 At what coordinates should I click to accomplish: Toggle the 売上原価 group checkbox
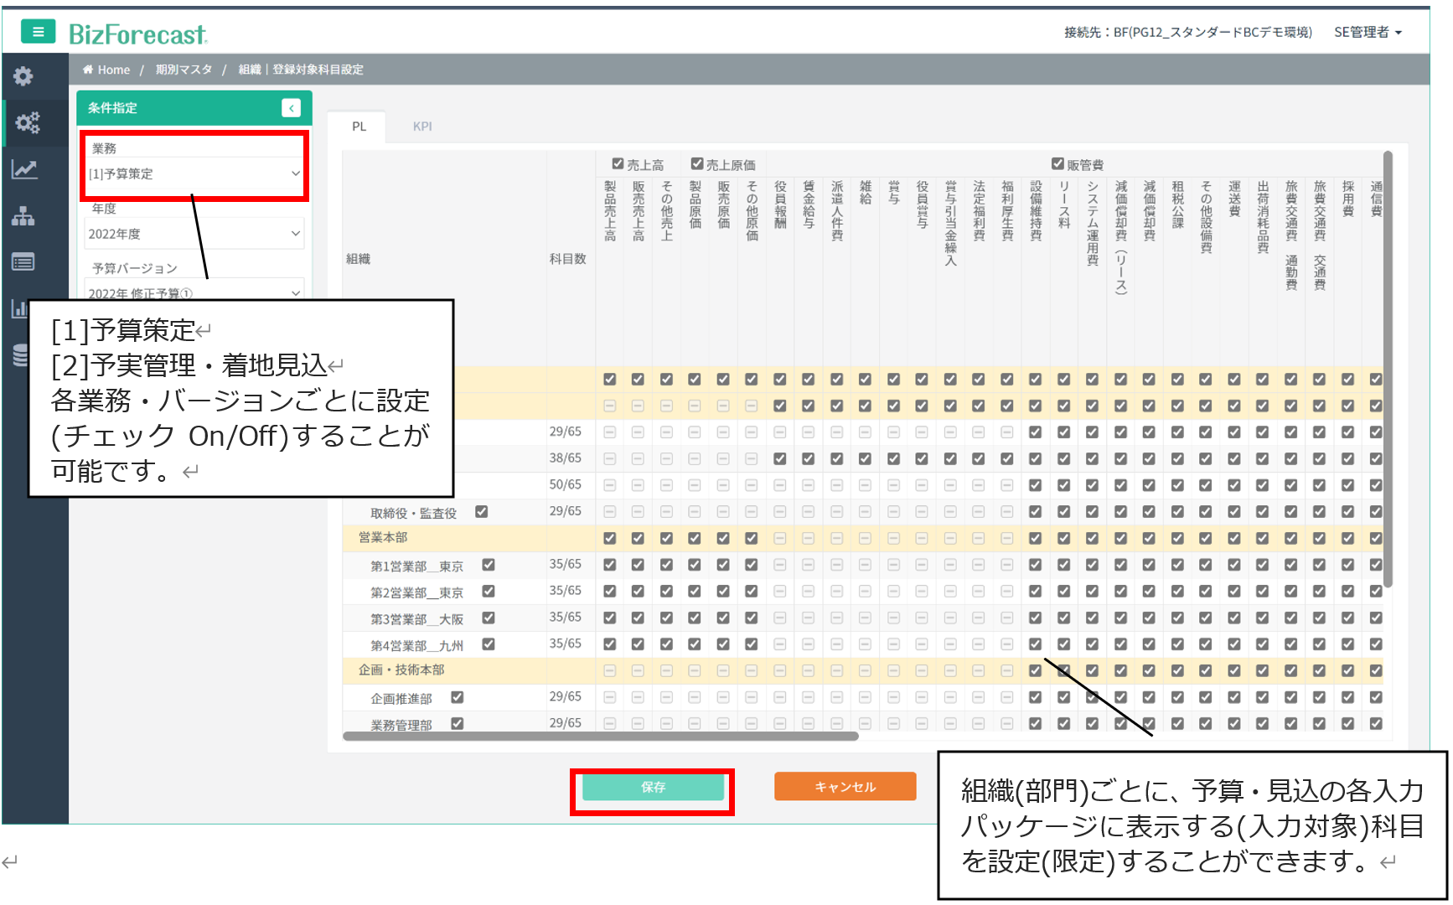(696, 164)
